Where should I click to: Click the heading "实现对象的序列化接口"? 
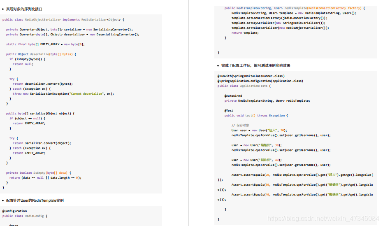[24, 9]
